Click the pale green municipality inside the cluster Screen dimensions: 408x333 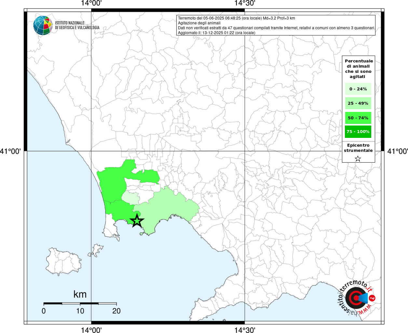130,198
